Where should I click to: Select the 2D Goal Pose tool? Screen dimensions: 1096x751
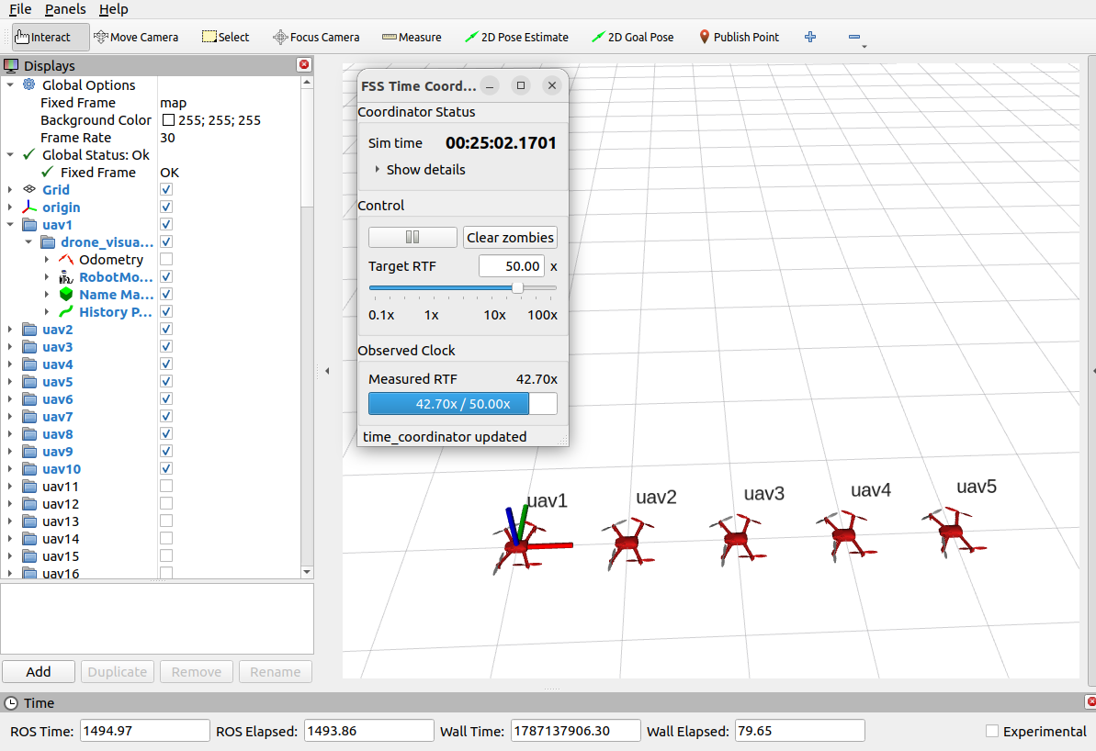click(633, 37)
